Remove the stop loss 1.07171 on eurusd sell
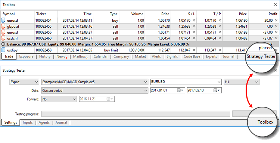The image size is (280, 143). pos(194,32)
